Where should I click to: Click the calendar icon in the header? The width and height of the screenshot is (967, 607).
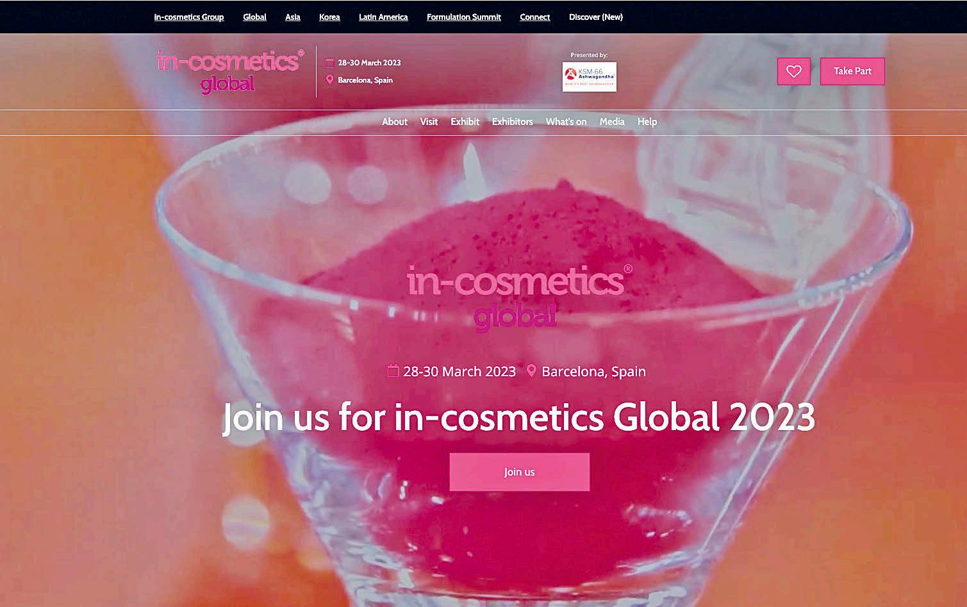pos(329,63)
